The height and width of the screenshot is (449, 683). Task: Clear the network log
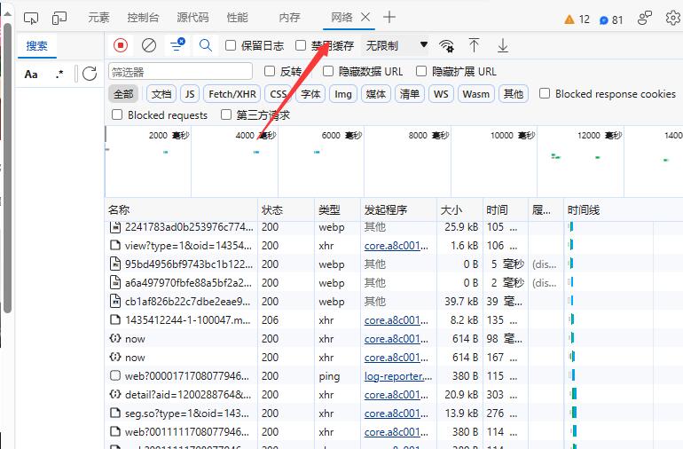(149, 45)
